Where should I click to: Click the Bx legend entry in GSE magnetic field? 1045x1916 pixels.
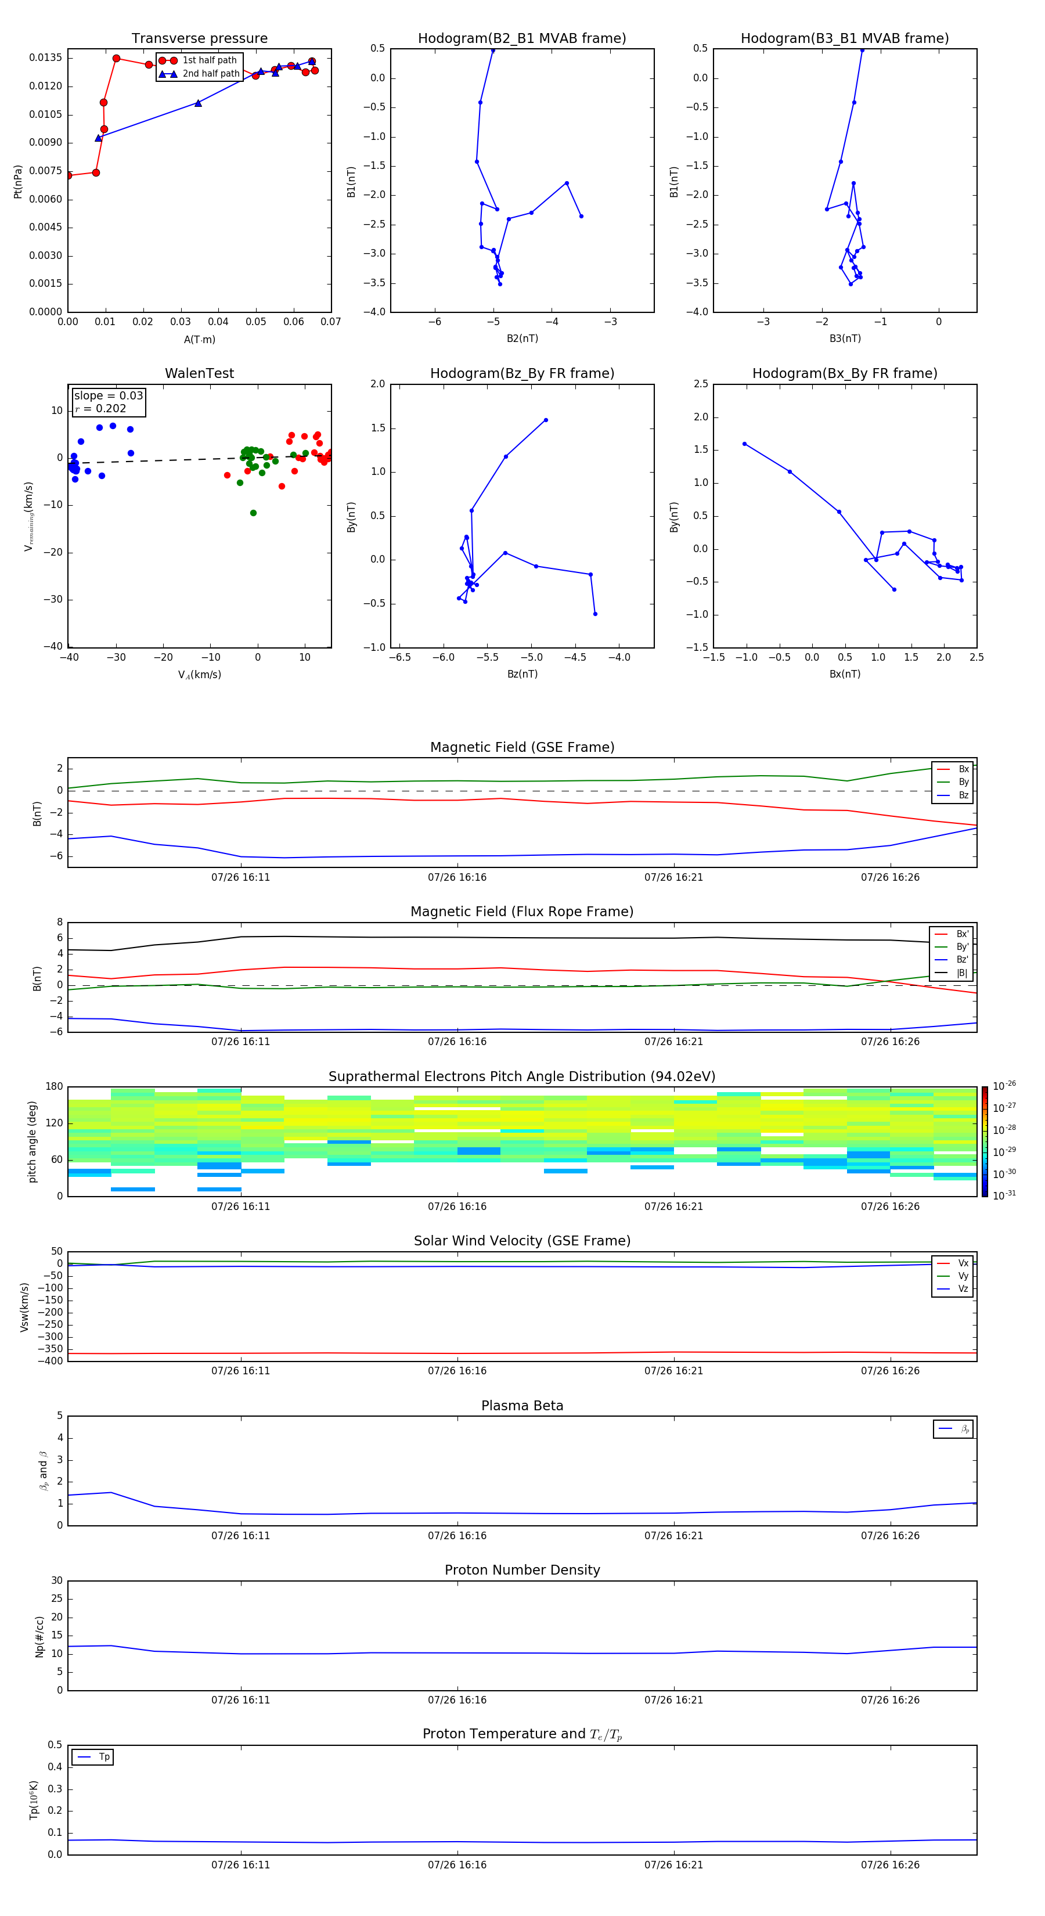953,769
